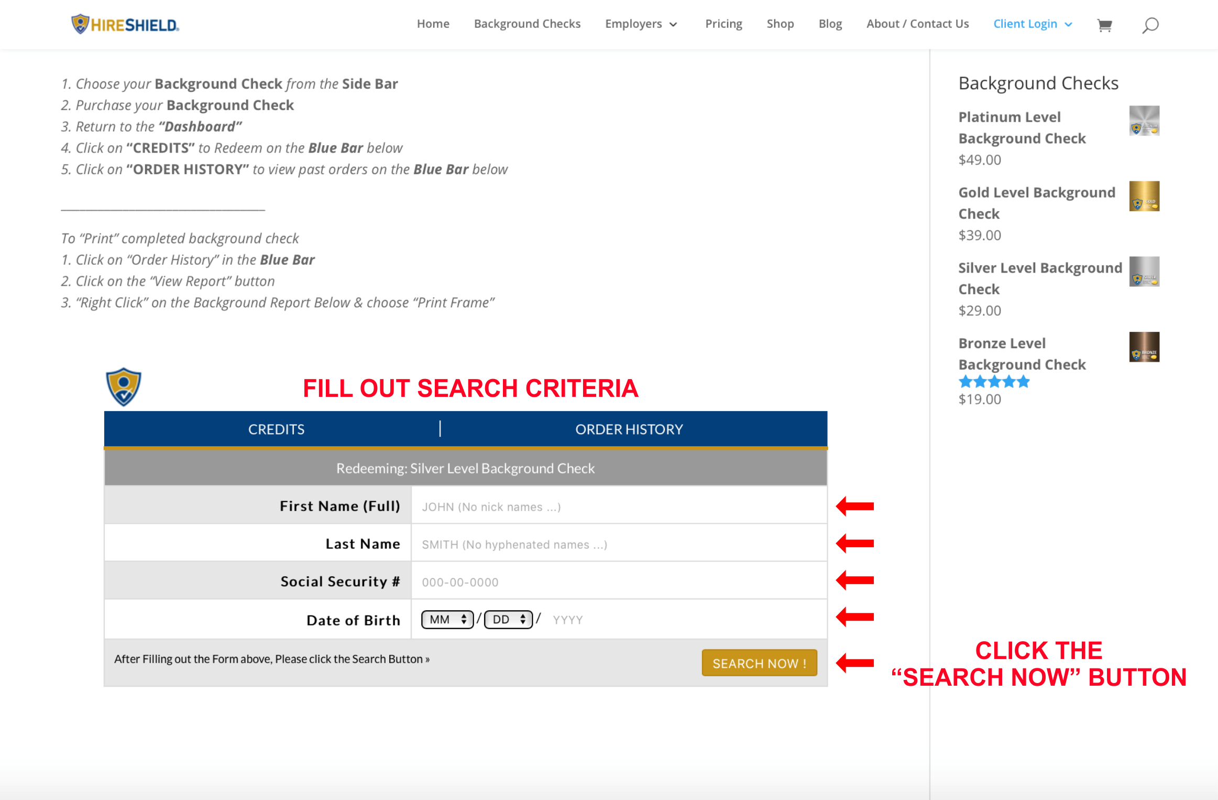Open Bronze Level Background Check link

1022,354
